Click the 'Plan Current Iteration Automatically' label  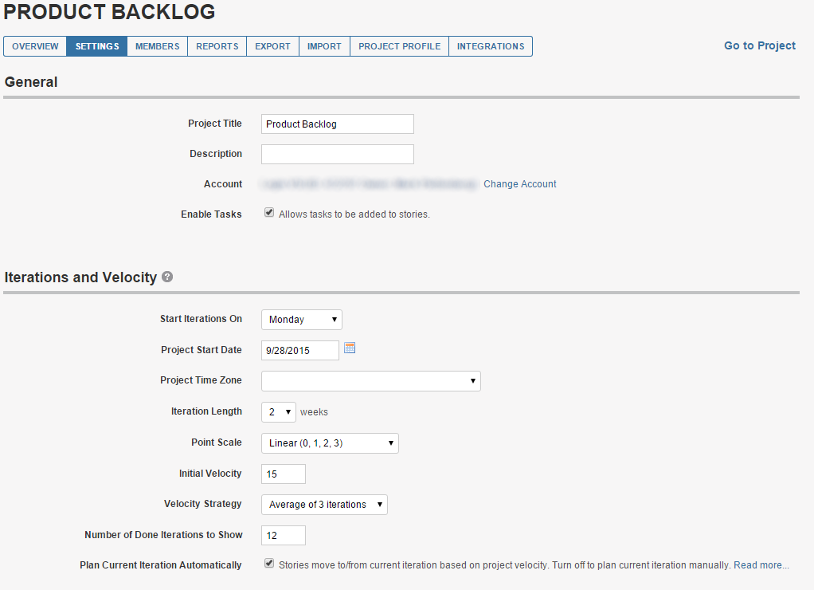160,565
